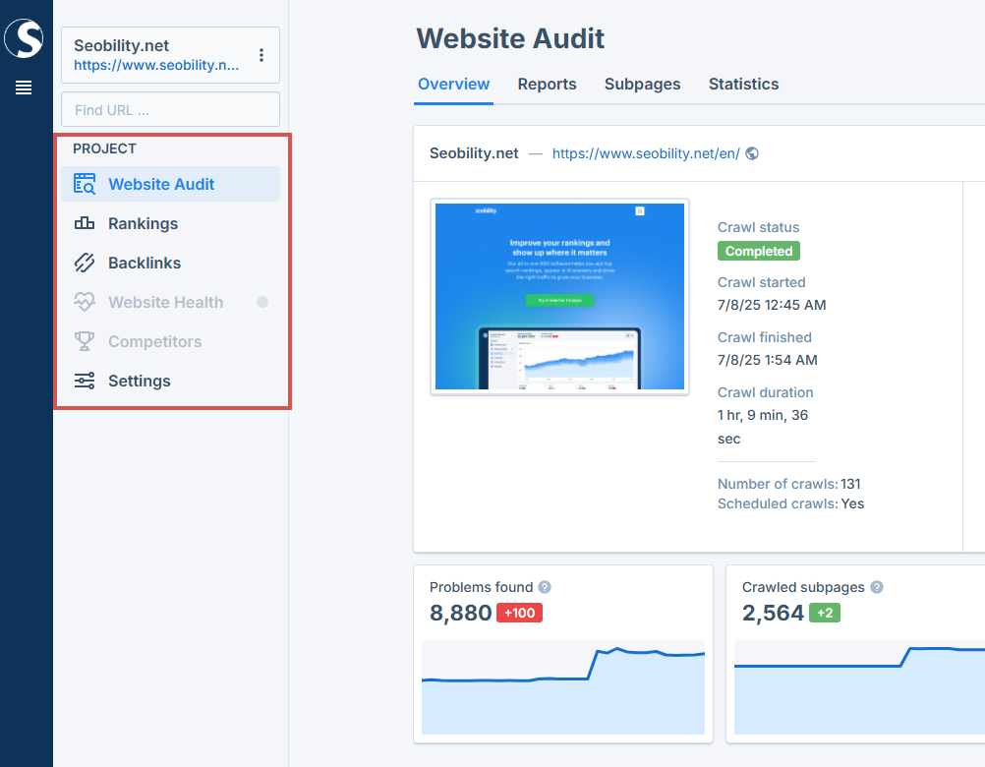
Task: Switch to the Overview tab
Action: click(453, 84)
